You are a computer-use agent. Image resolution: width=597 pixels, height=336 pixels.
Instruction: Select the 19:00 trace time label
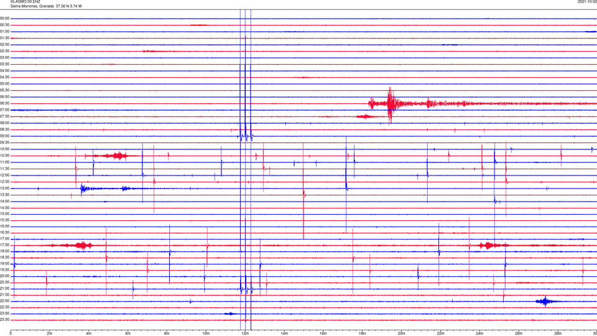click(5, 264)
